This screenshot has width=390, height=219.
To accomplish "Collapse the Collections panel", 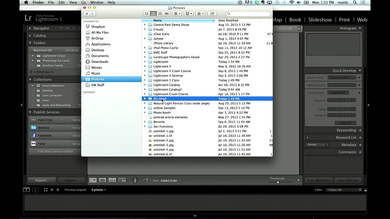I will pyautogui.click(x=30, y=80).
